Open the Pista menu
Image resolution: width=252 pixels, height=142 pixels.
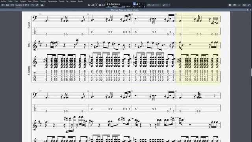(x=16, y=1)
